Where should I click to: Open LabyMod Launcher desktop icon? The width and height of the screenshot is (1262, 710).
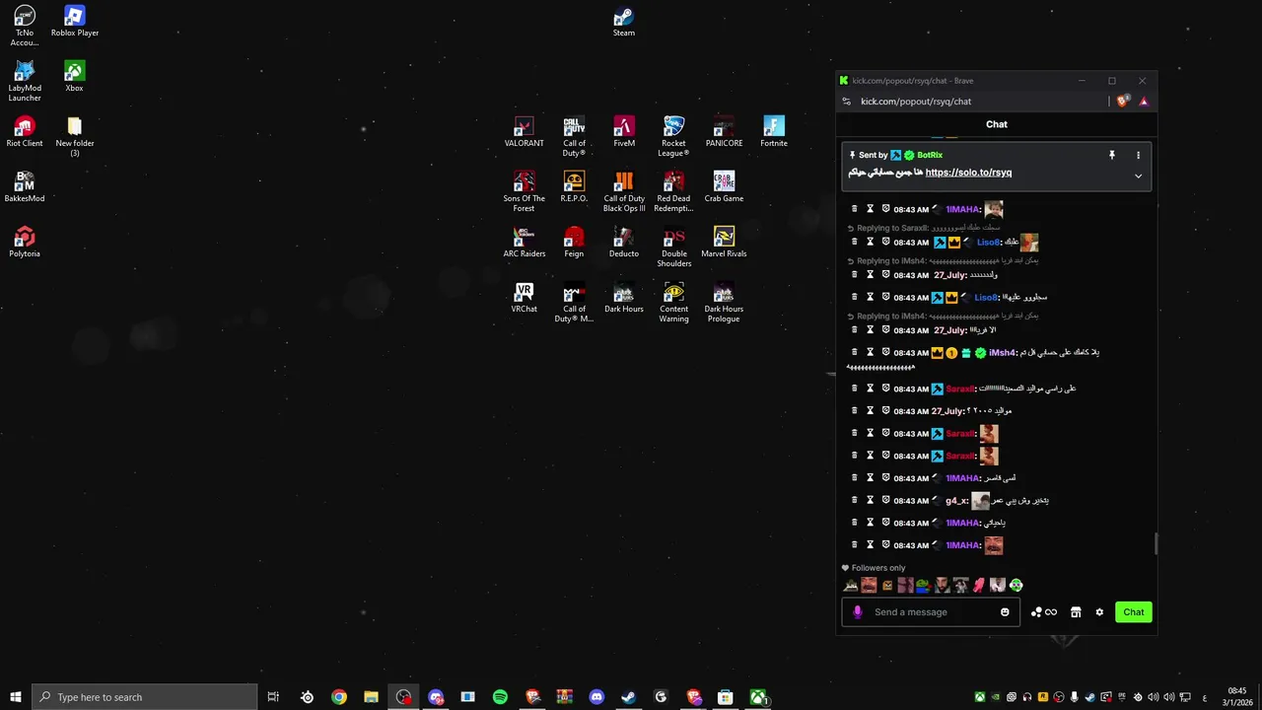tap(25, 82)
